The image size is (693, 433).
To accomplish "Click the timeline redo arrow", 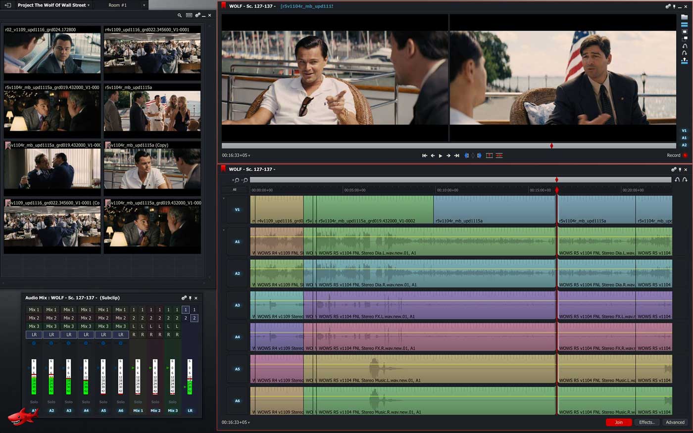I will click(x=685, y=180).
